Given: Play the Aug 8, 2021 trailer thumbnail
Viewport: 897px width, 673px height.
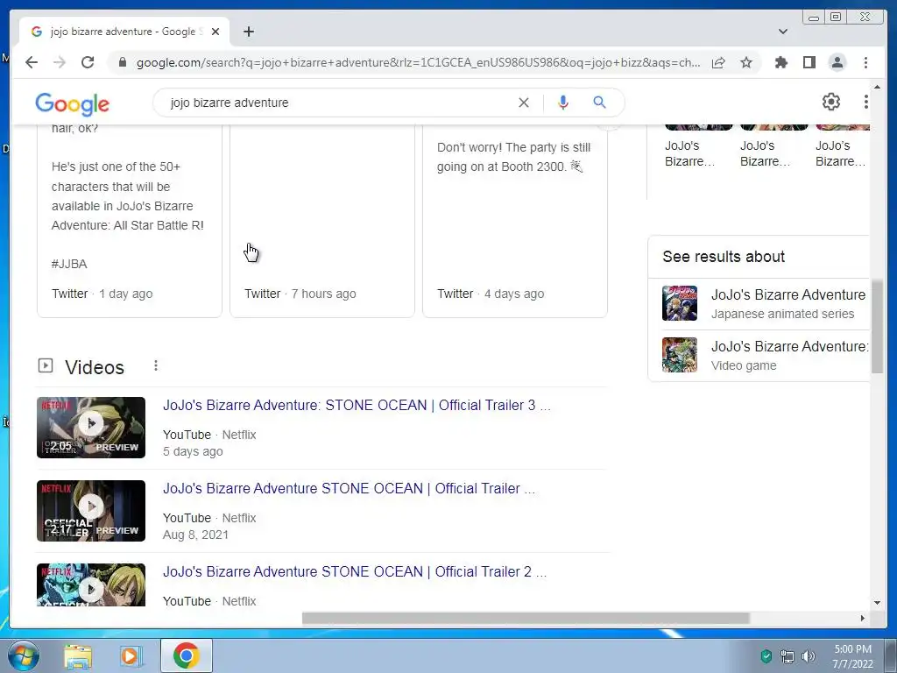Looking at the screenshot, I should (91, 511).
